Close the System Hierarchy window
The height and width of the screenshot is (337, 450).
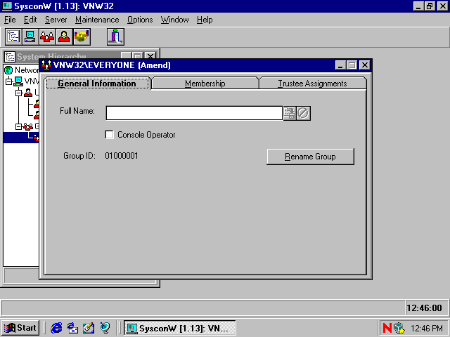(x=150, y=56)
